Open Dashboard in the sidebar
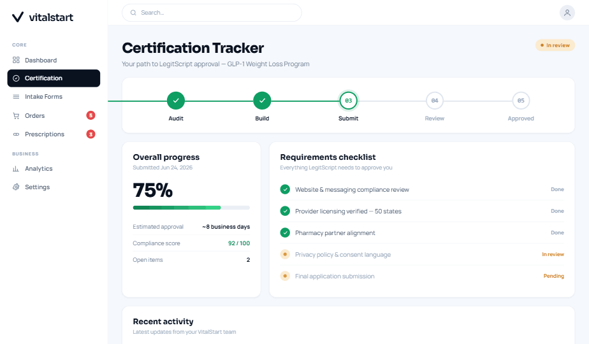Image resolution: width=589 pixels, height=344 pixels. click(54, 60)
